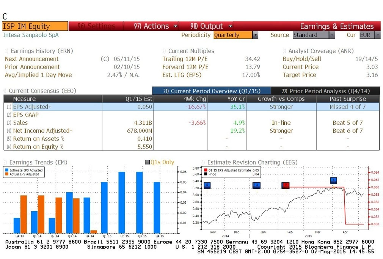383x259 pixels.
Task: Open the Cur EUR currency dropdown arrow
Action: point(378,35)
